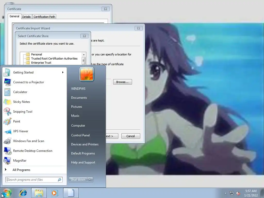Open Shut down options arrow
264x198 pixels.
[x=90, y=180]
